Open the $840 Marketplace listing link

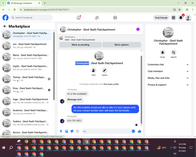tap(80, 40)
